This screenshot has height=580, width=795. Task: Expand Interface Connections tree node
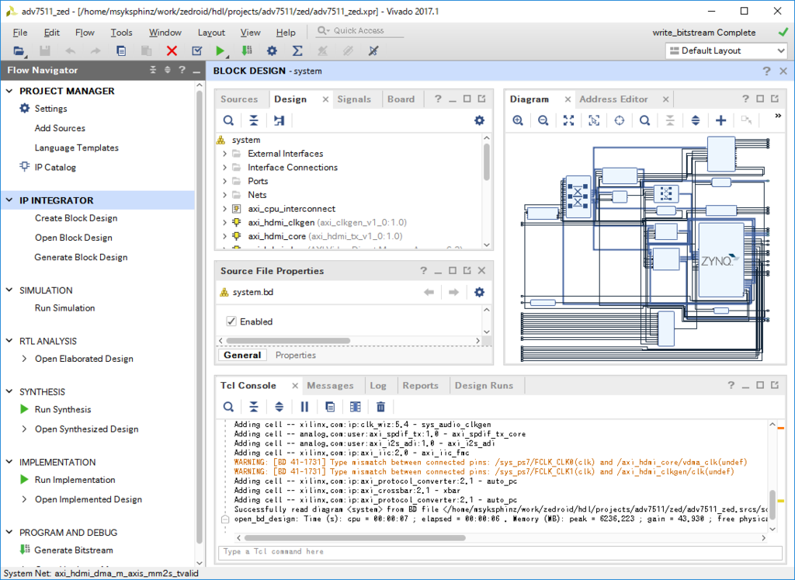pyautogui.click(x=224, y=167)
